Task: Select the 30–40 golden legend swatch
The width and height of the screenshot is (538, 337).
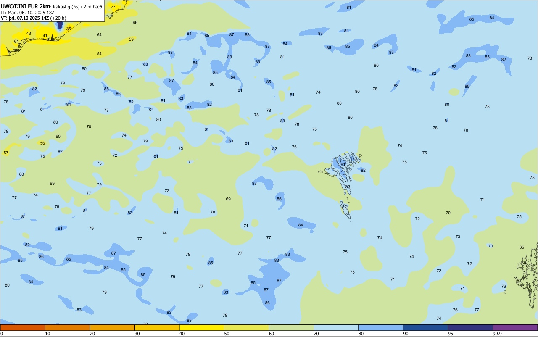Action: [157, 327]
